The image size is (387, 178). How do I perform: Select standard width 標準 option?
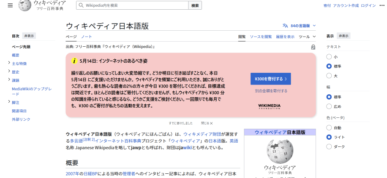click(x=329, y=97)
